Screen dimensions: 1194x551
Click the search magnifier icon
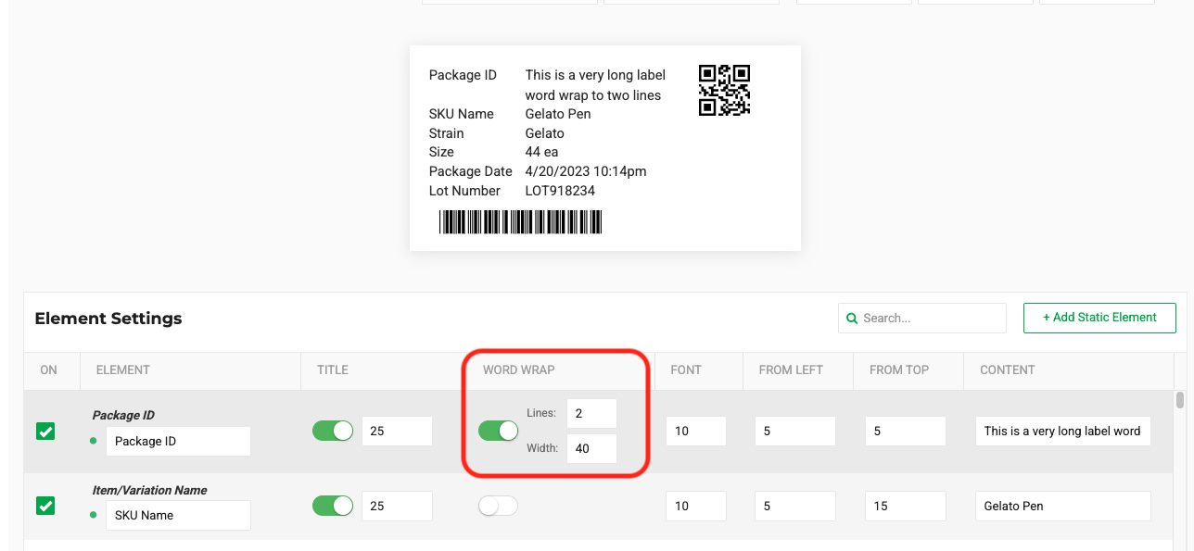coord(852,319)
